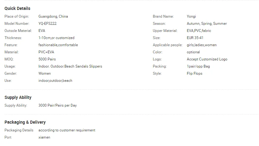
Task: Click the Packaging & Delivery heading
Action: pyautogui.click(x=25, y=122)
